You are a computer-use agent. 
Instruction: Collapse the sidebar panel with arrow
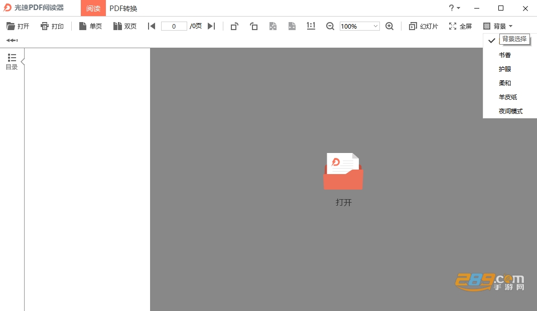point(23,62)
